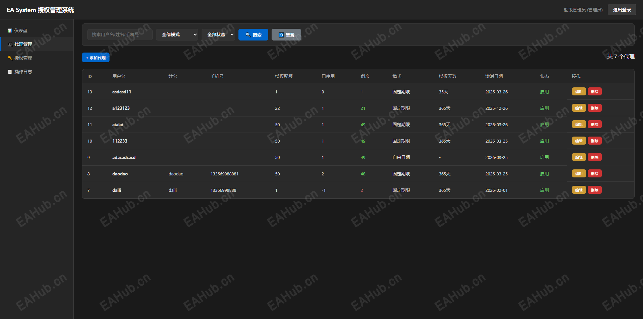Click the 自由日期 mode cell
The width and height of the screenshot is (643, 319).
click(401, 157)
